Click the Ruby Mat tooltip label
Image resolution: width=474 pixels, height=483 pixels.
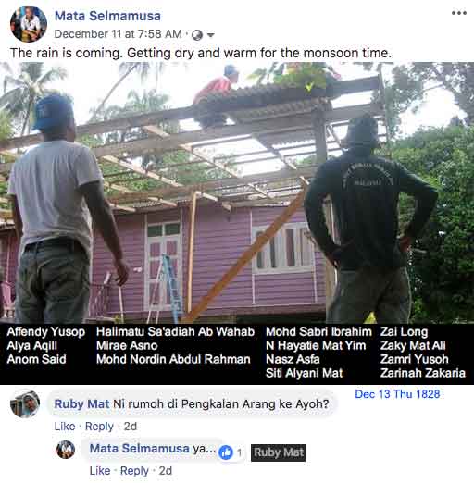point(278,452)
